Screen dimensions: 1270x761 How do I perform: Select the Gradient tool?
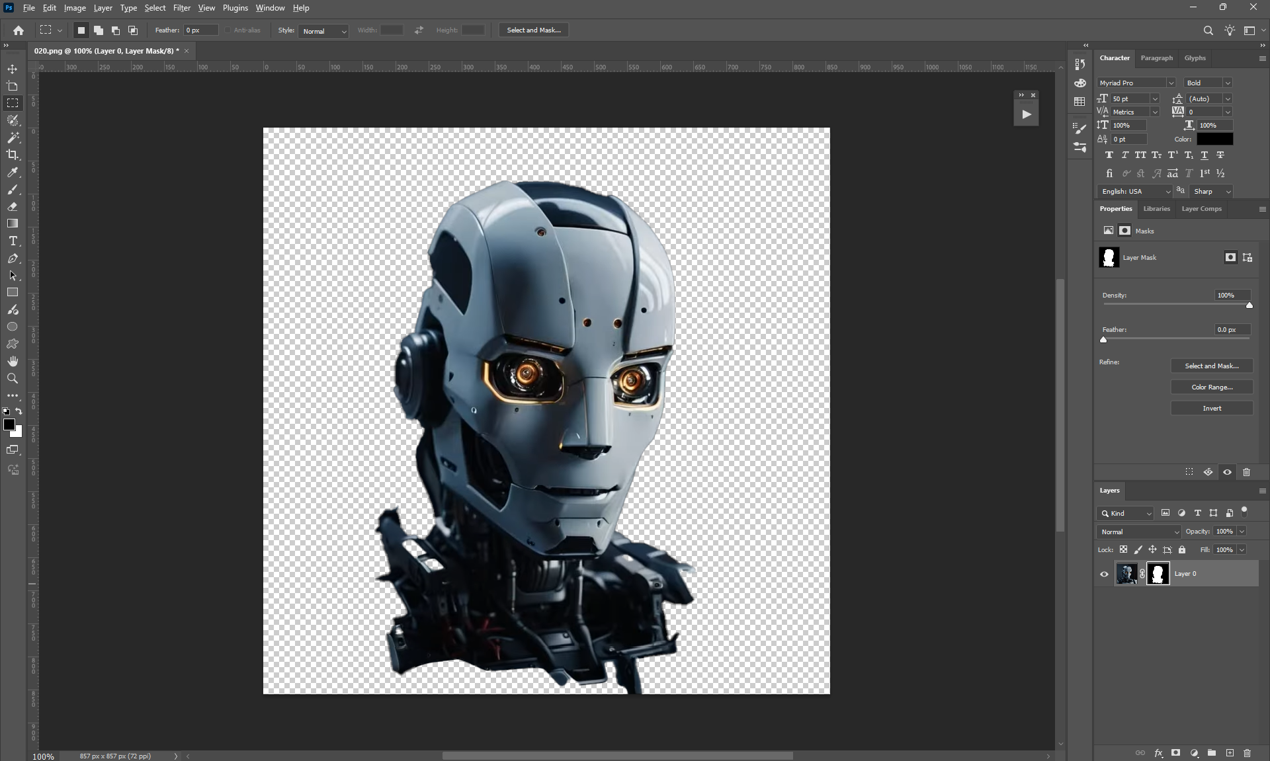click(x=13, y=223)
